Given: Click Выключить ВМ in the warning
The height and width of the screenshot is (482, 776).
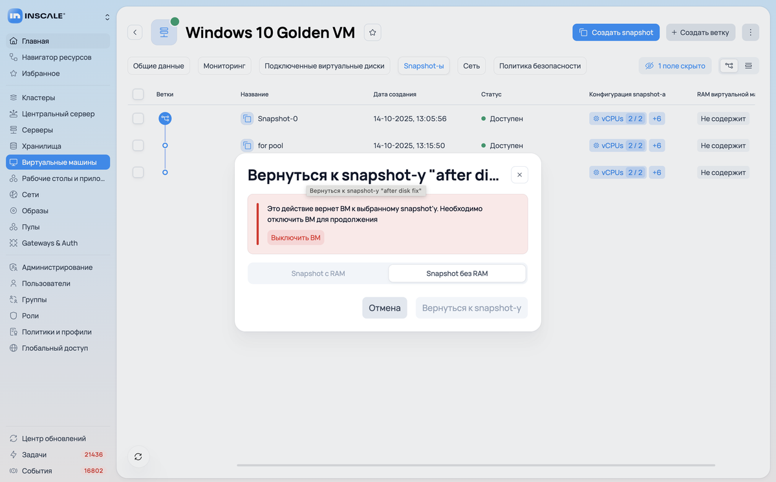Looking at the screenshot, I should (x=296, y=238).
